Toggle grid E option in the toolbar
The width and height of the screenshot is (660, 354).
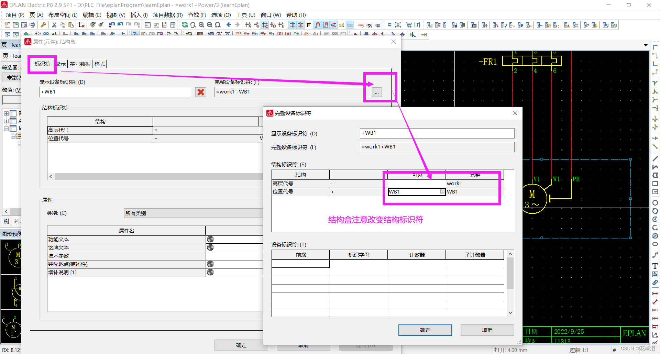pos(281,25)
